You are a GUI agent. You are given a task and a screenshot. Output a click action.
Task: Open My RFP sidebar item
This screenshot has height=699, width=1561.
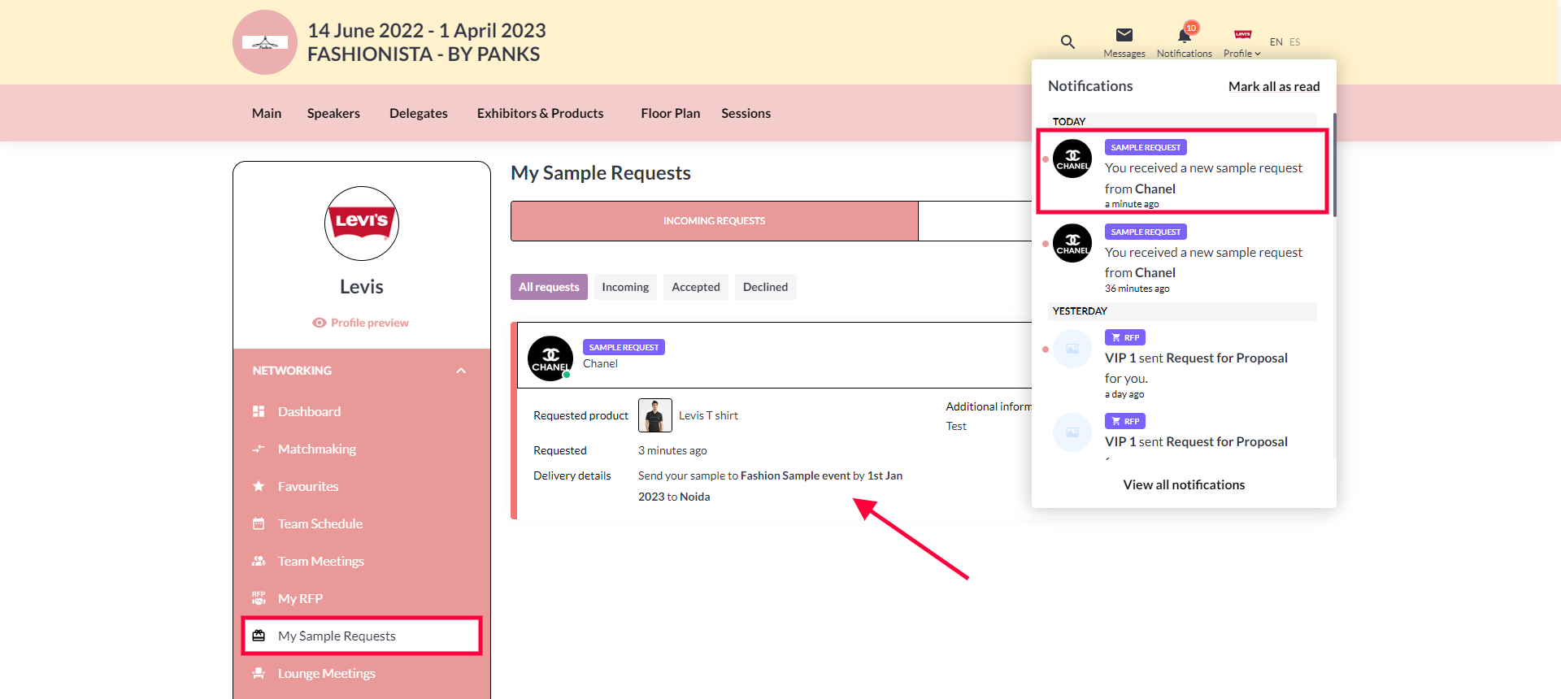tap(300, 599)
